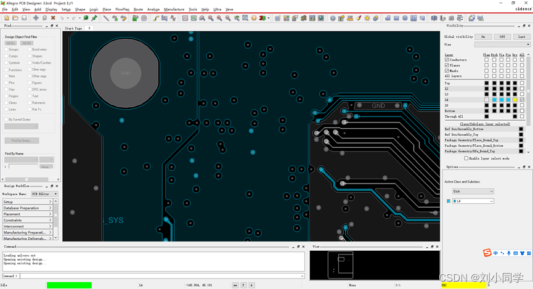This screenshot has height=289, width=533.
Task: Click the Find by Query button
Action: [22, 140]
